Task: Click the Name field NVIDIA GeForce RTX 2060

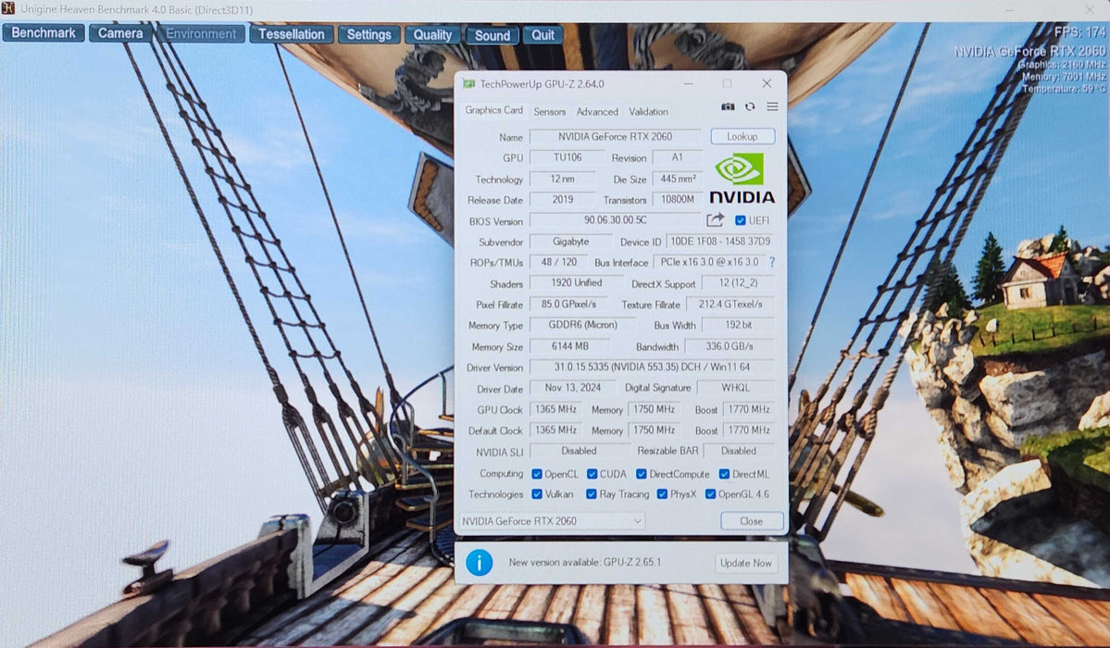Action: click(615, 137)
